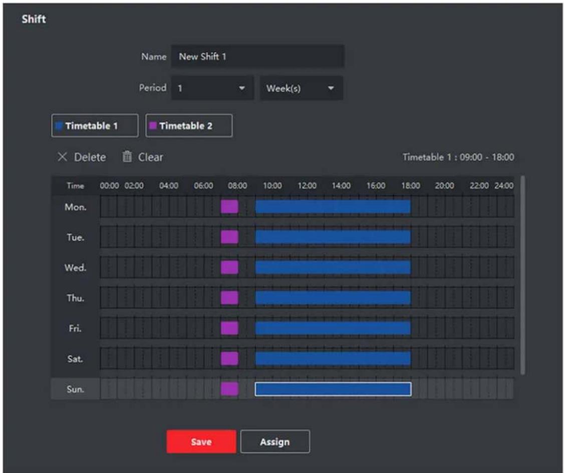Select Saturday's blue timetable bar
Screen dimensions: 564x473
[x=333, y=358]
